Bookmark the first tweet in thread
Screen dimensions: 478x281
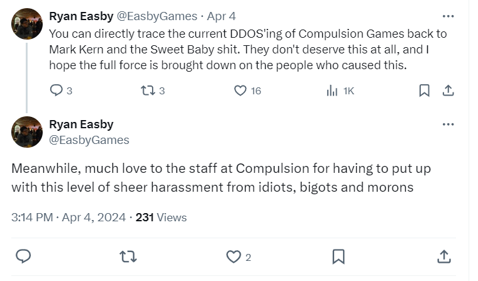pyautogui.click(x=425, y=91)
